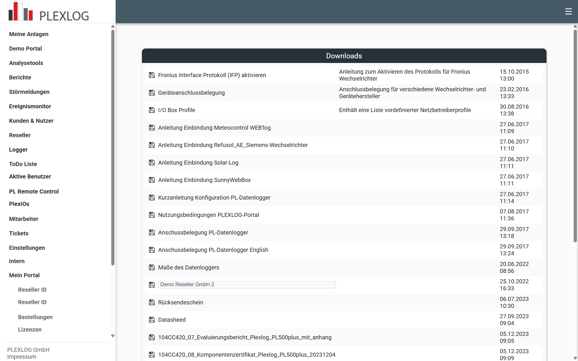Follow the Impressum link in the footer
This screenshot has width=578, height=361.
click(22, 357)
